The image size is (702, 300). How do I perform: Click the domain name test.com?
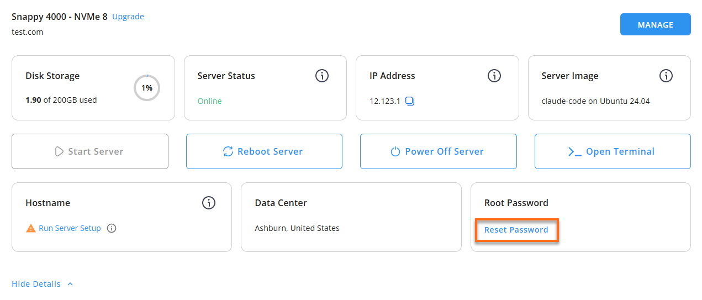27,32
